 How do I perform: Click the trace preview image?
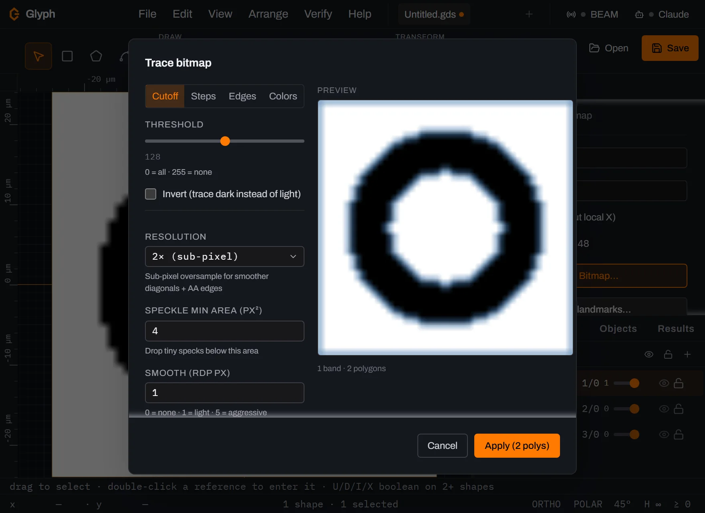click(x=445, y=228)
